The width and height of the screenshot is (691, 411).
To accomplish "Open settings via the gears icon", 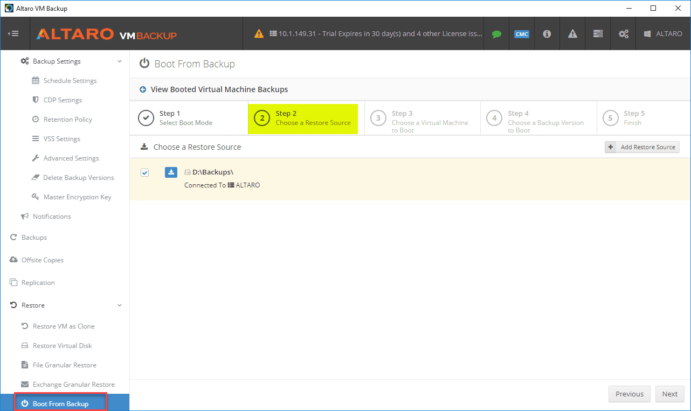I will click(623, 33).
